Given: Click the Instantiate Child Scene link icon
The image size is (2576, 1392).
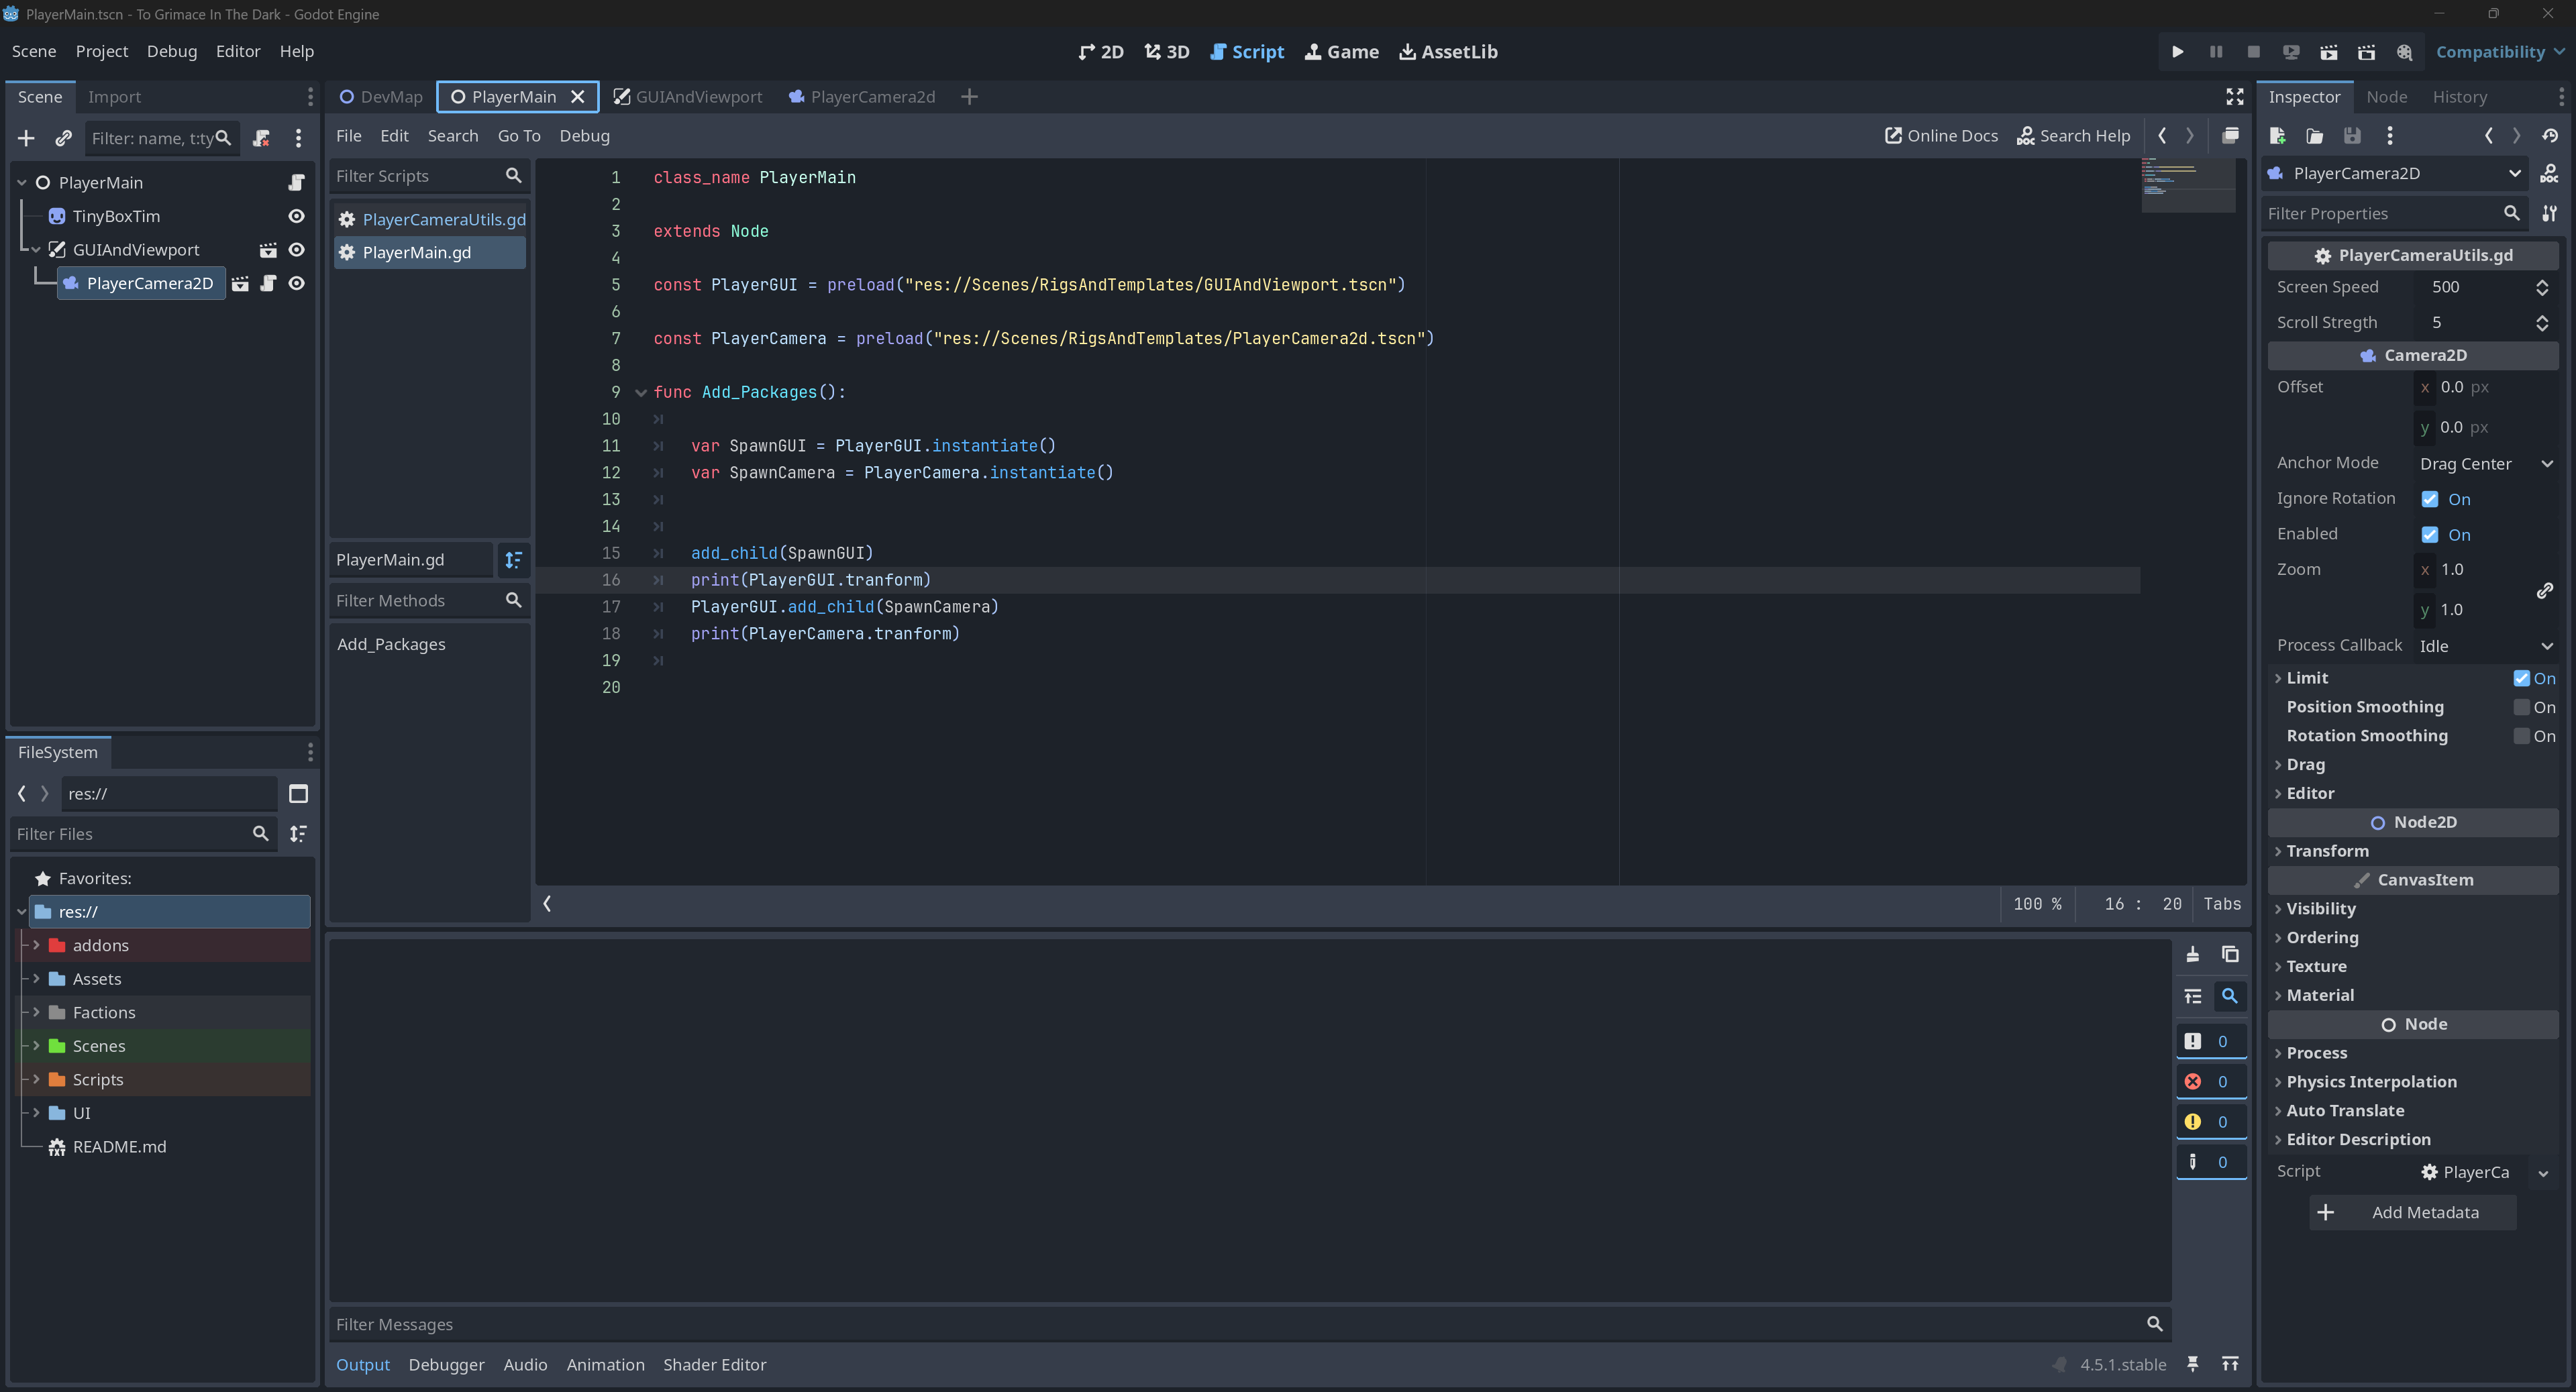Looking at the screenshot, I should [63, 138].
